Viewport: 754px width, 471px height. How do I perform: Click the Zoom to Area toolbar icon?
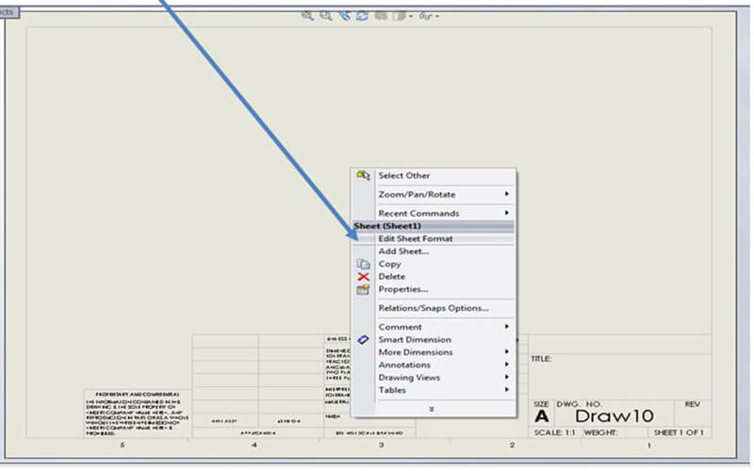(x=325, y=16)
